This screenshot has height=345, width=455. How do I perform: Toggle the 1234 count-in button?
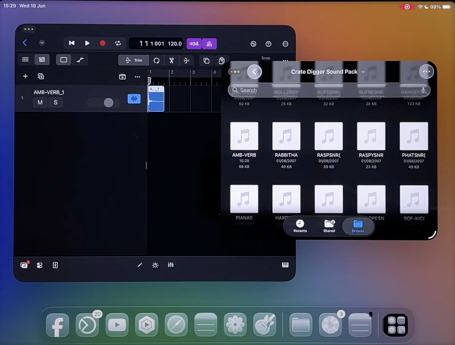pyautogui.click(x=194, y=44)
